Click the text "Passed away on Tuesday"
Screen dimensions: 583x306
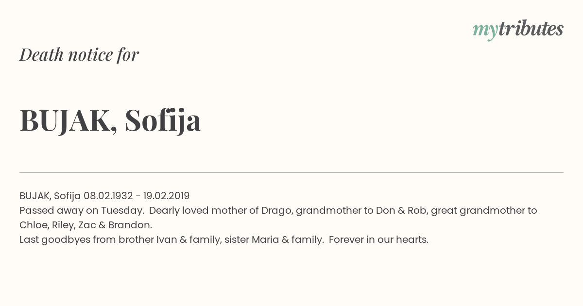[x=80, y=210]
